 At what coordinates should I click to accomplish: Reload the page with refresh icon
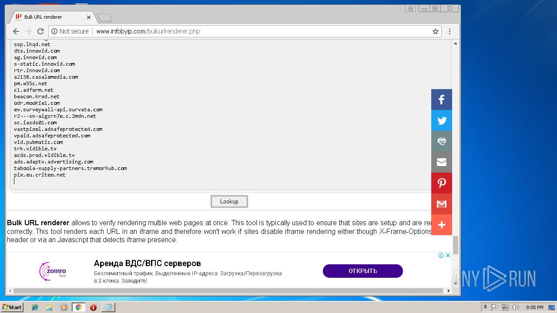pos(40,31)
